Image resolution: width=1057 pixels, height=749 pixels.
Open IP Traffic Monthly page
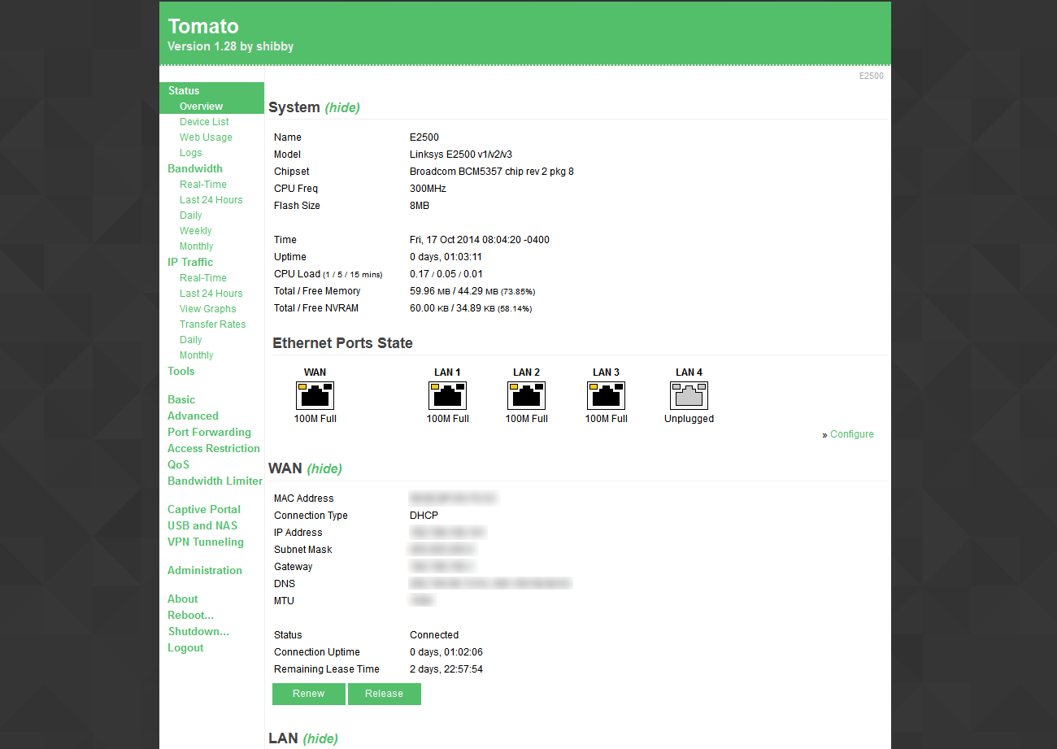click(197, 355)
